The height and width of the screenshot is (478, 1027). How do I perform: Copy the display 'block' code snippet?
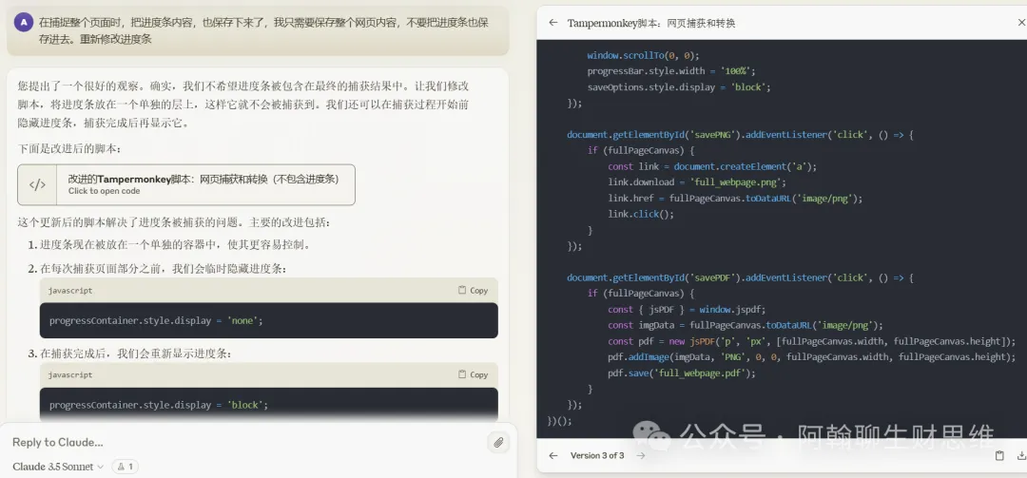pos(473,374)
